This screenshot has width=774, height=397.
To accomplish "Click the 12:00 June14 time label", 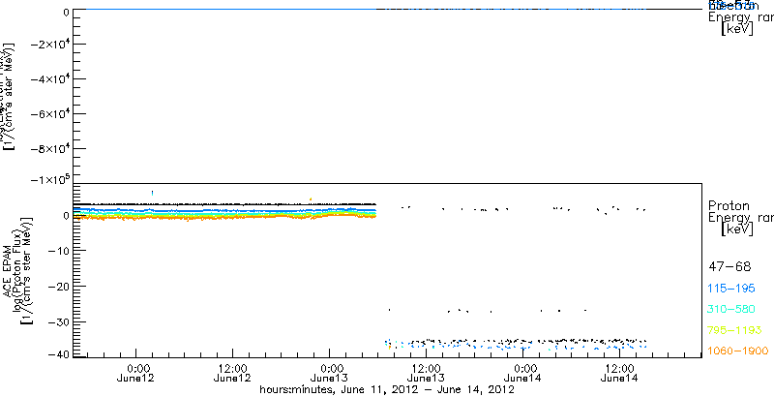I will (x=619, y=373).
